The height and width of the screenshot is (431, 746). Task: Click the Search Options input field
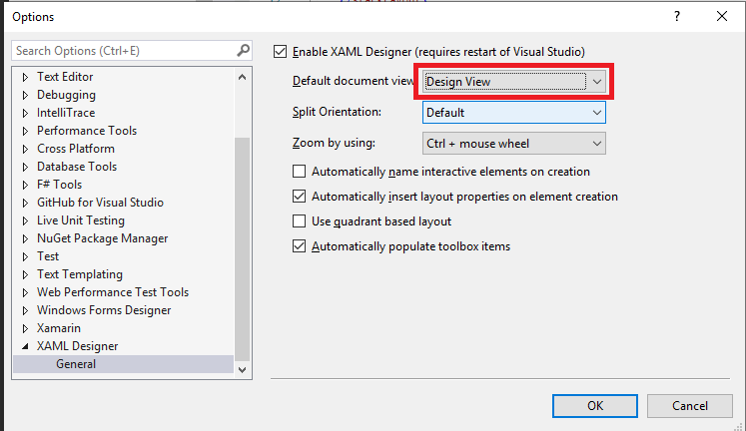coord(125,50)
